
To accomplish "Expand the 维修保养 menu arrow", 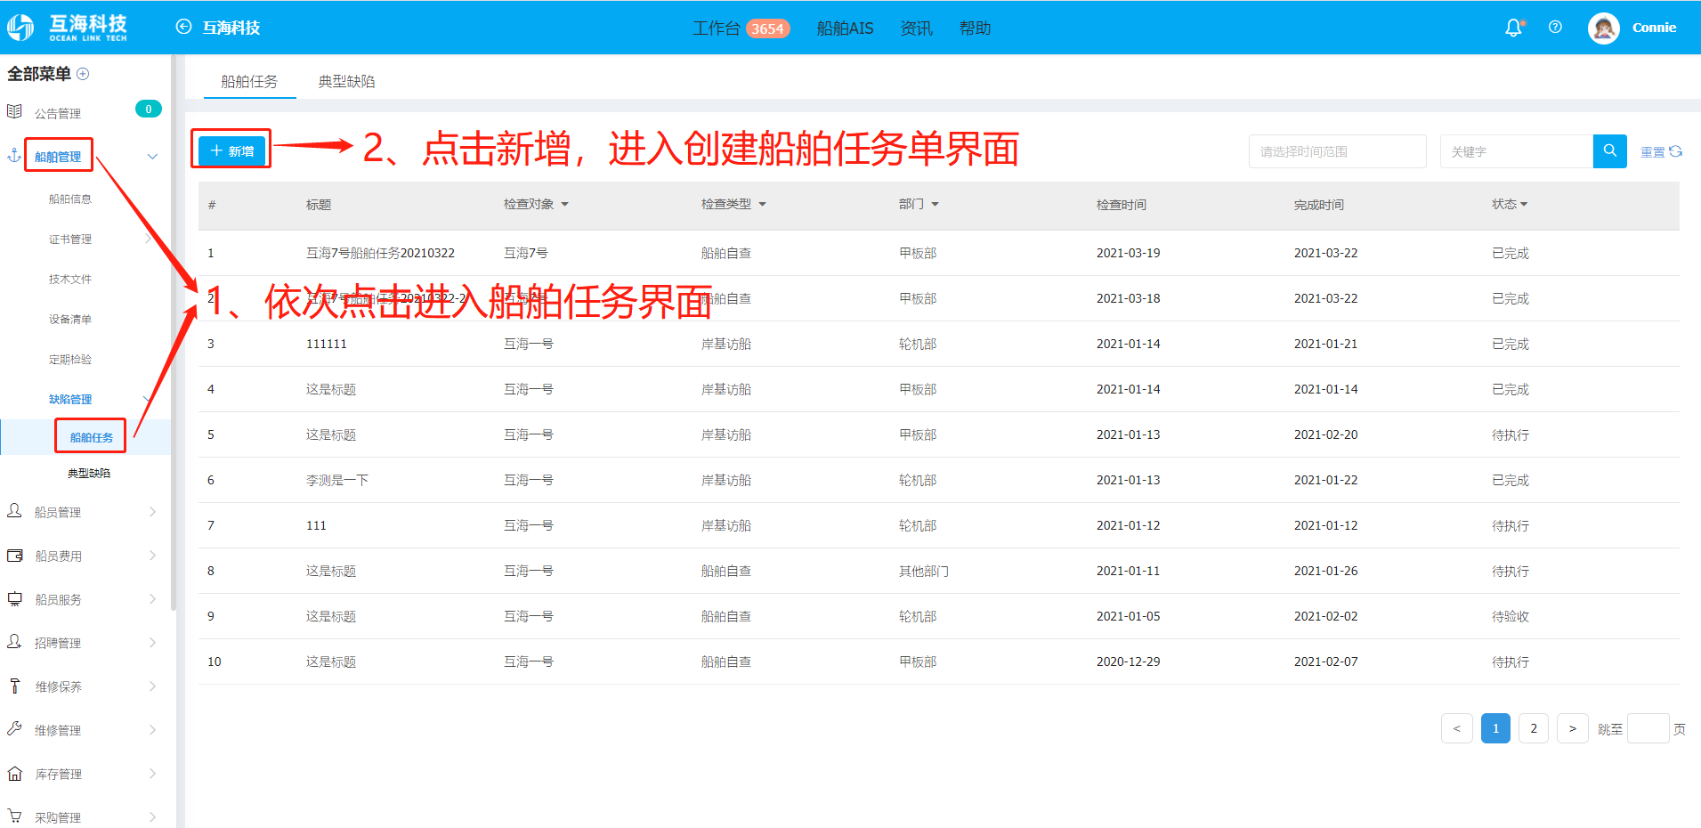I will click(152, 686).
